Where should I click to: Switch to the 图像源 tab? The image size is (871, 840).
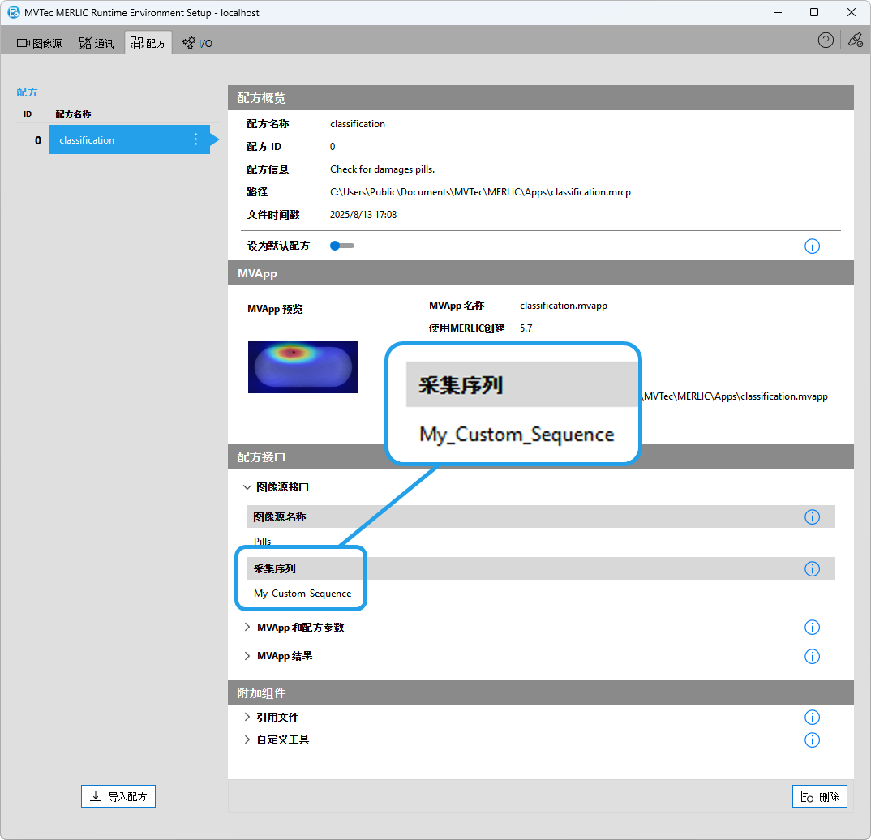point(40,43)
